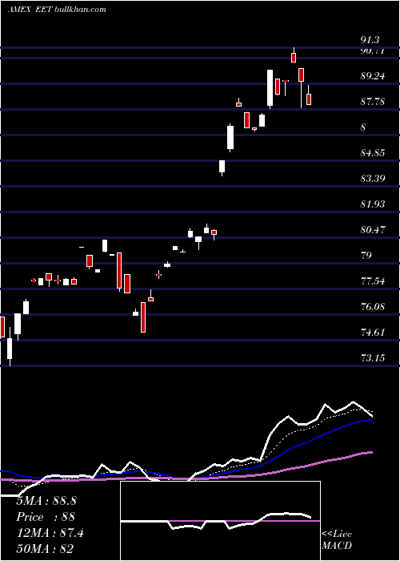The width and height of the screenshot is (400, 561).
Task: Click the 81.93 price axis label
Action: click(373, 204)
